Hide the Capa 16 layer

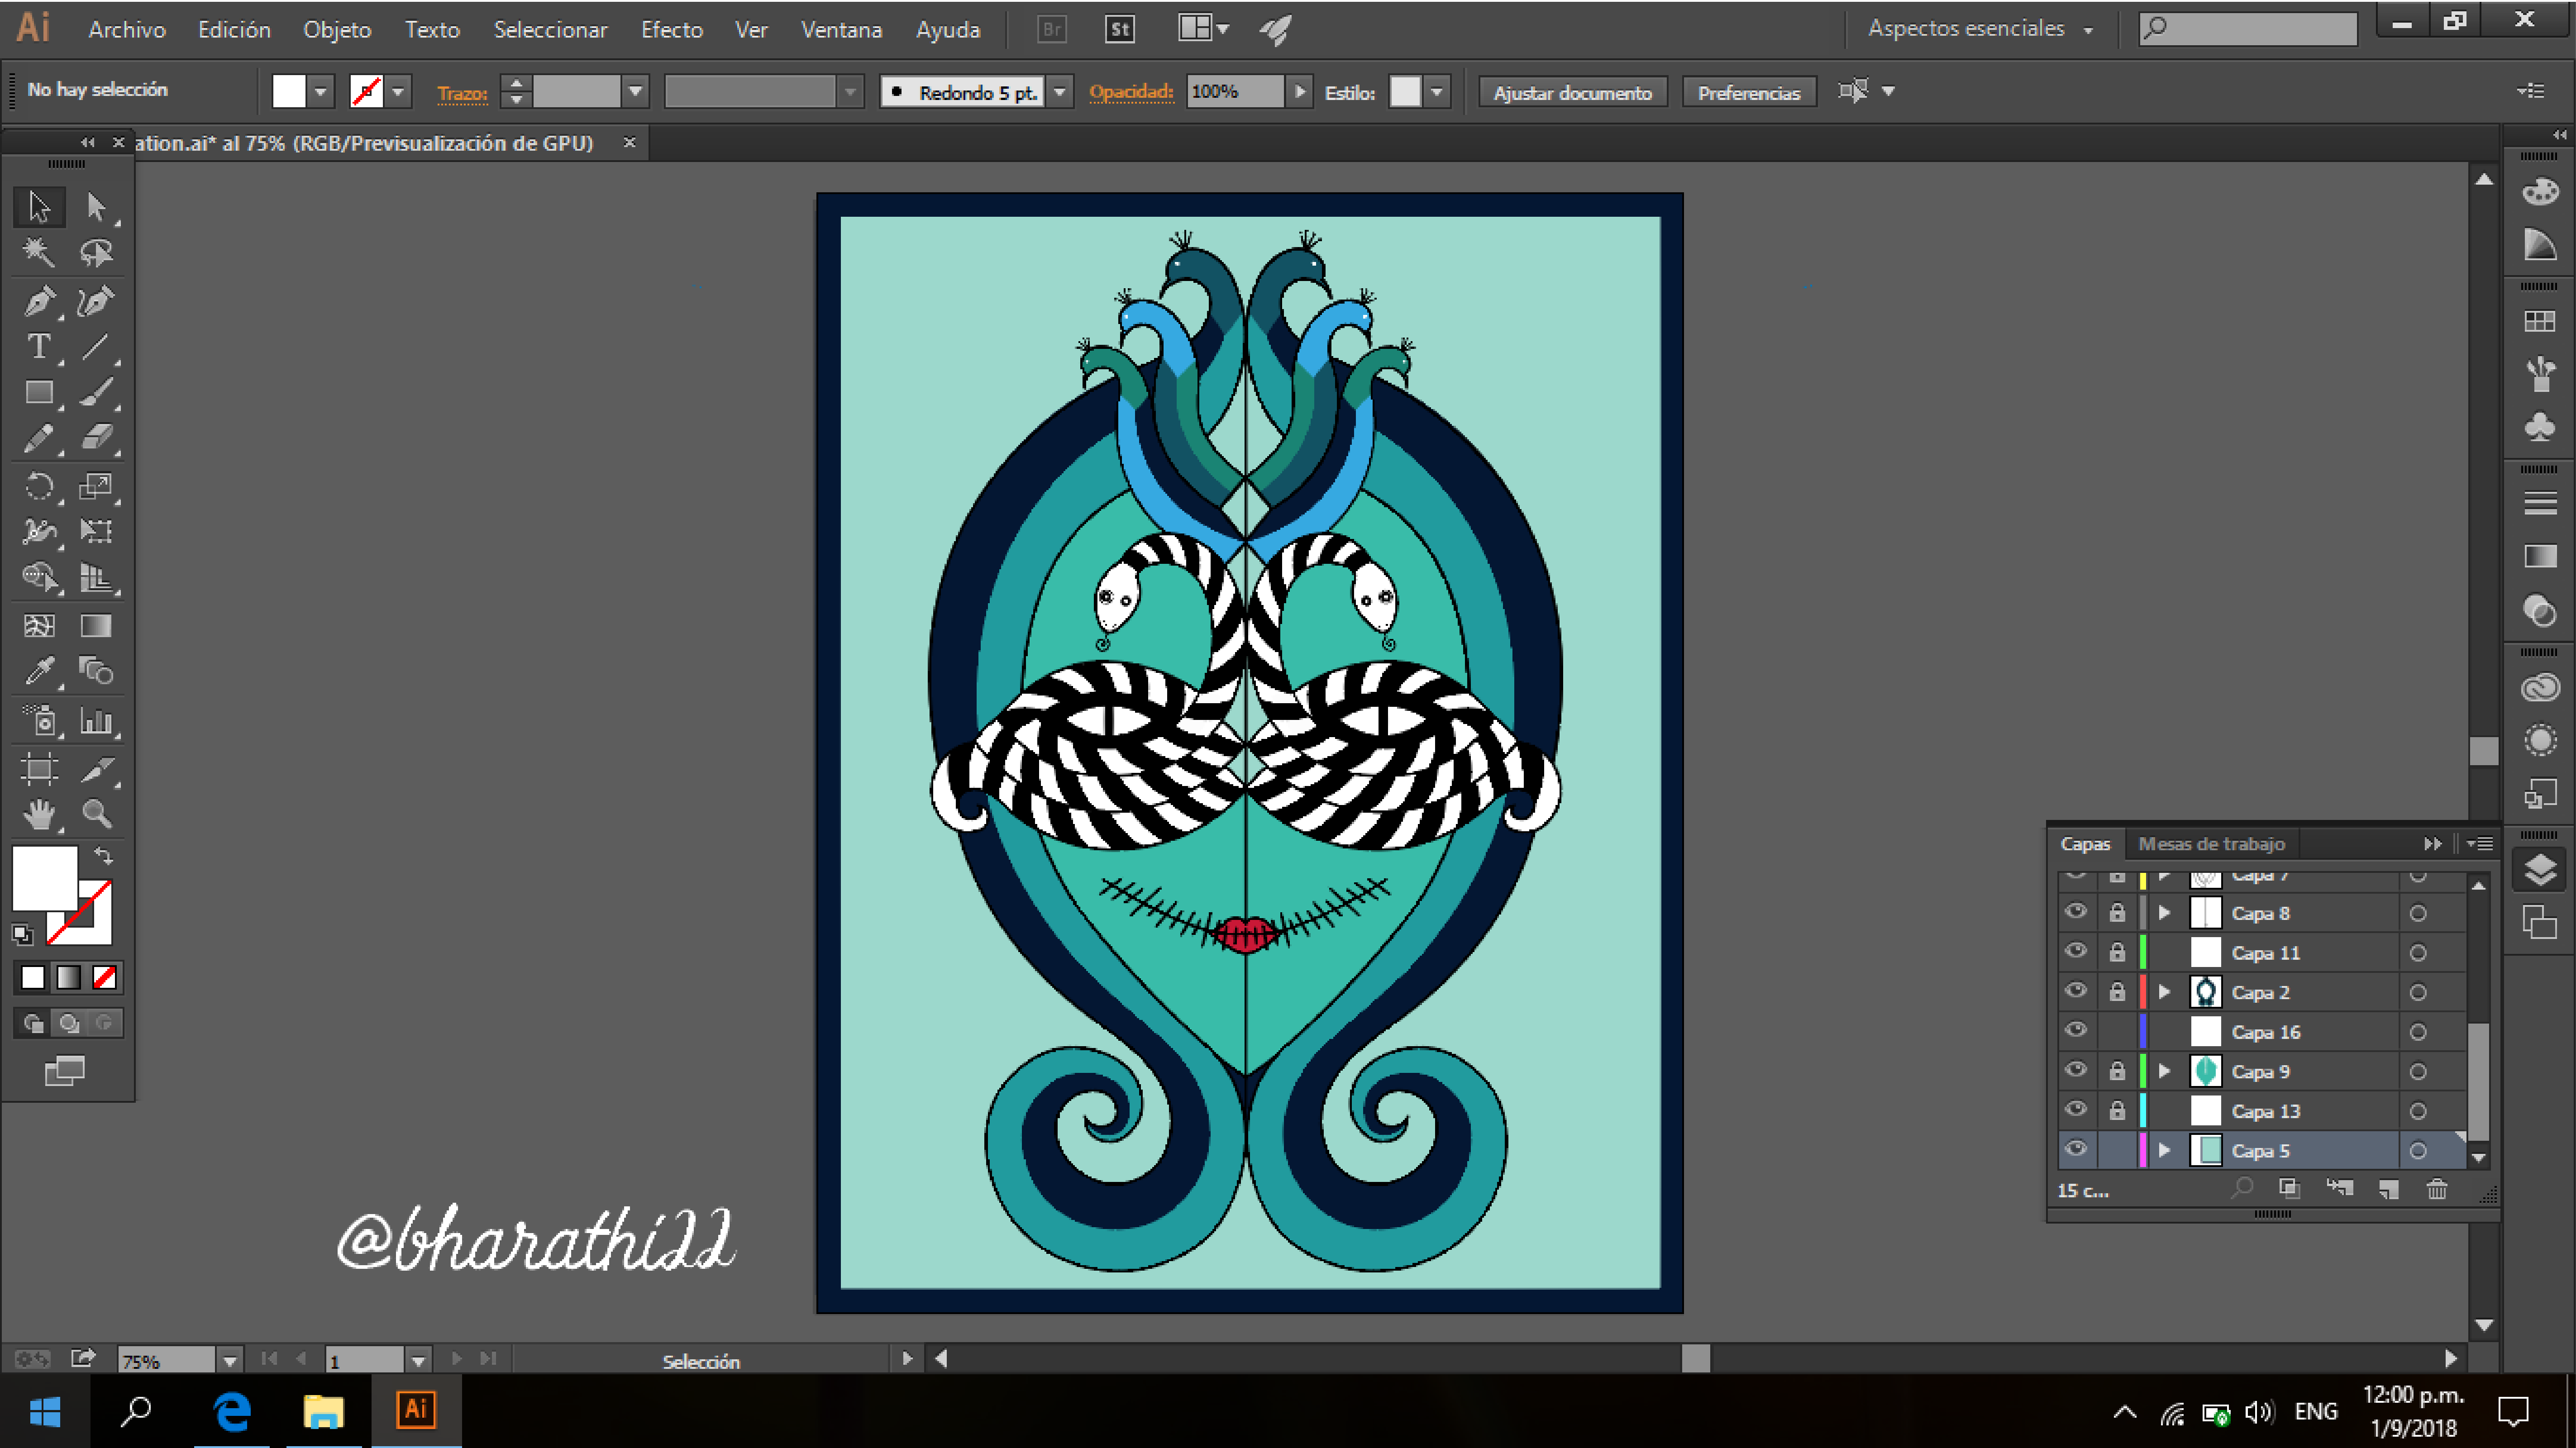coord(2076,1030)
